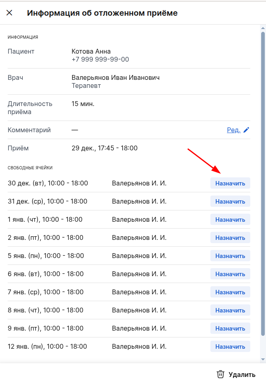
Task: Click the vertical scrollbar thumb
Action: (263, 181)
